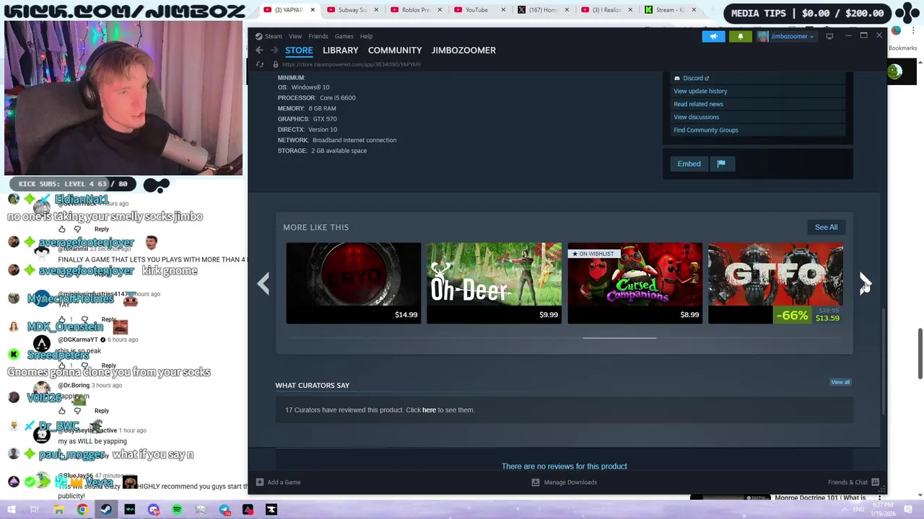Open Find Community Groups link
Viewport: 924px width, 519px height.
click(705, 130)
